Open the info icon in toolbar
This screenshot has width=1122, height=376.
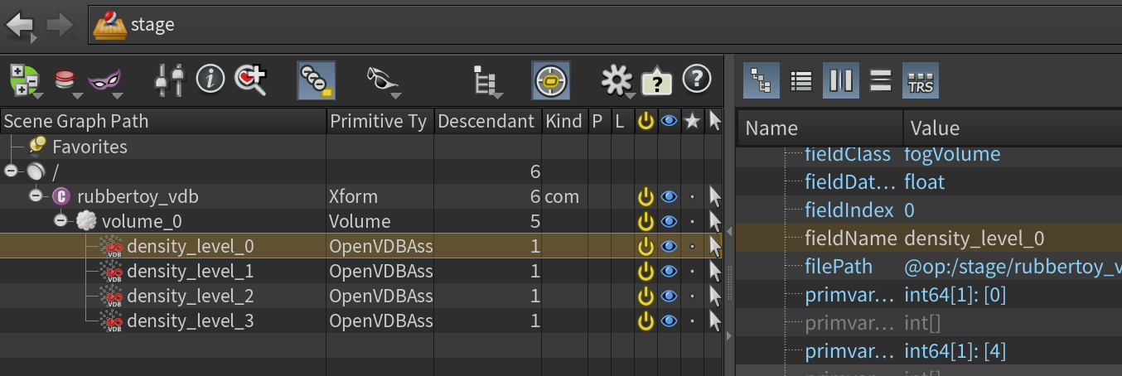tap(210, 80)
